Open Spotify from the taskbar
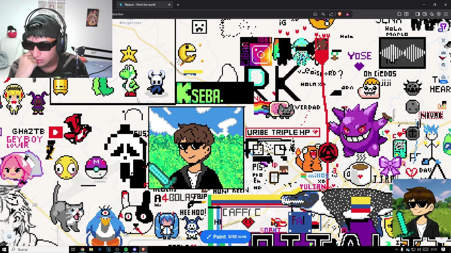Image resolution: width=451 pixels, height=253 pixels. [126, 249]
